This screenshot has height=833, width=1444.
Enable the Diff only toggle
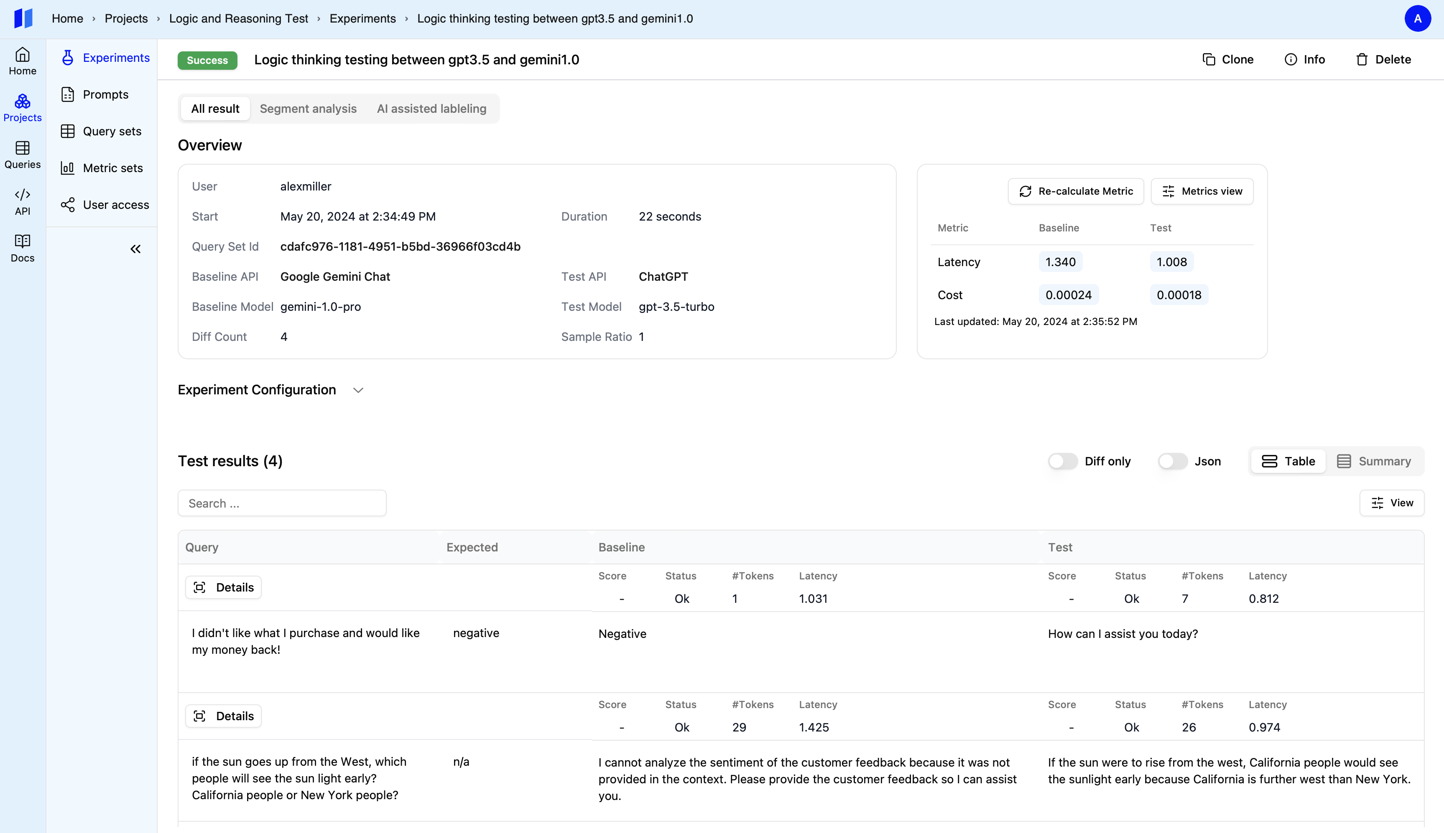pyautogui.click(x=1062, y=461)
